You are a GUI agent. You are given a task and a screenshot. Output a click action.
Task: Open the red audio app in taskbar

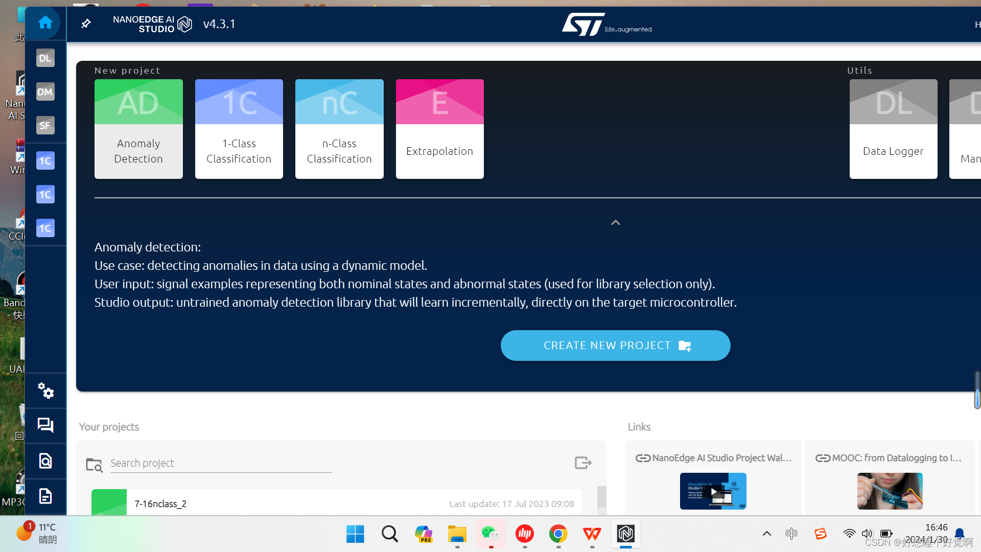click(x=525, y=534)
